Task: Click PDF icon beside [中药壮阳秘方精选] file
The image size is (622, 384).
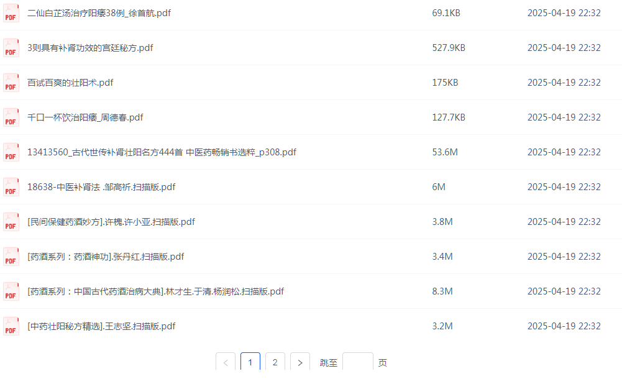Action: coord(11,326)
